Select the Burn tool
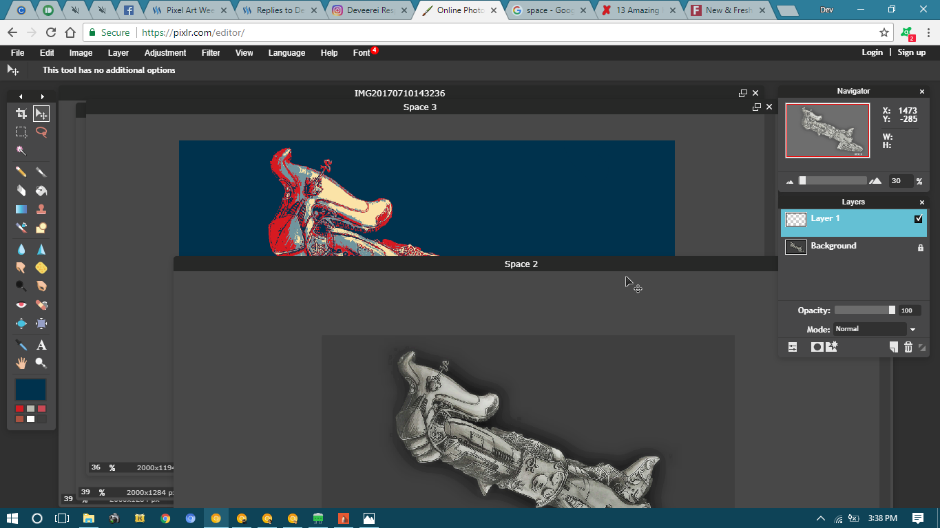The width and height of the screenshot is (940, 528). (x=41, y=286)
